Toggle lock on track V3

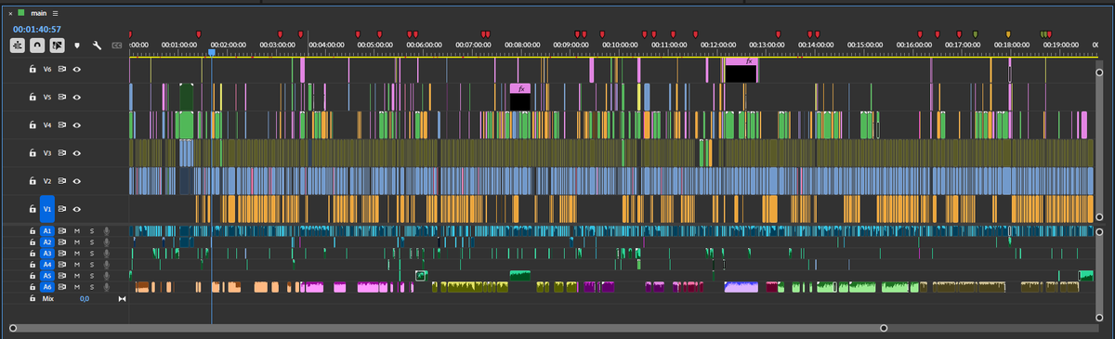click(x=32, y=152)
